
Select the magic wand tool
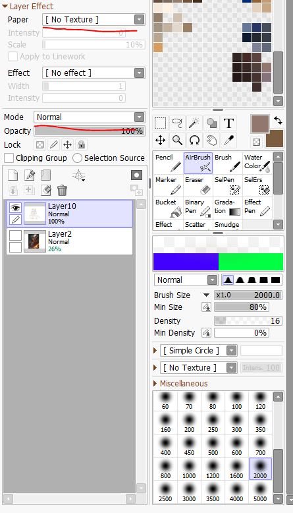[x=194, y=123]
